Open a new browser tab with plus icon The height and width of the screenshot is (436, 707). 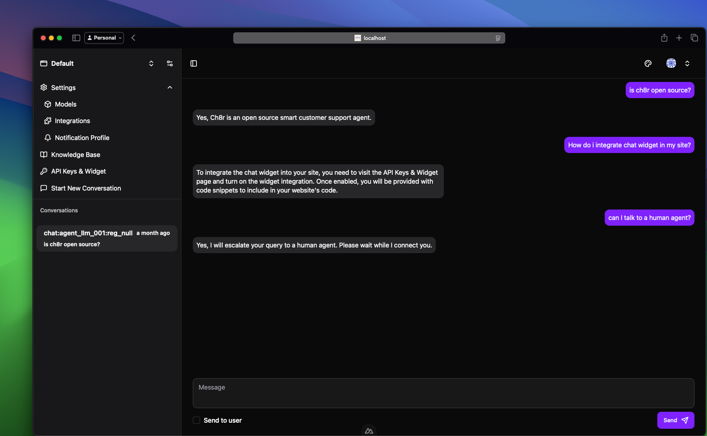(x=679, y=38)
